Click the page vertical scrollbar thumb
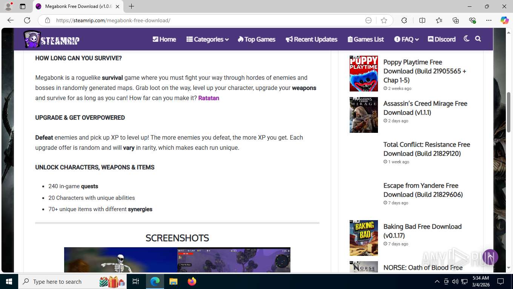513x289 pixels. coord(508,112)
